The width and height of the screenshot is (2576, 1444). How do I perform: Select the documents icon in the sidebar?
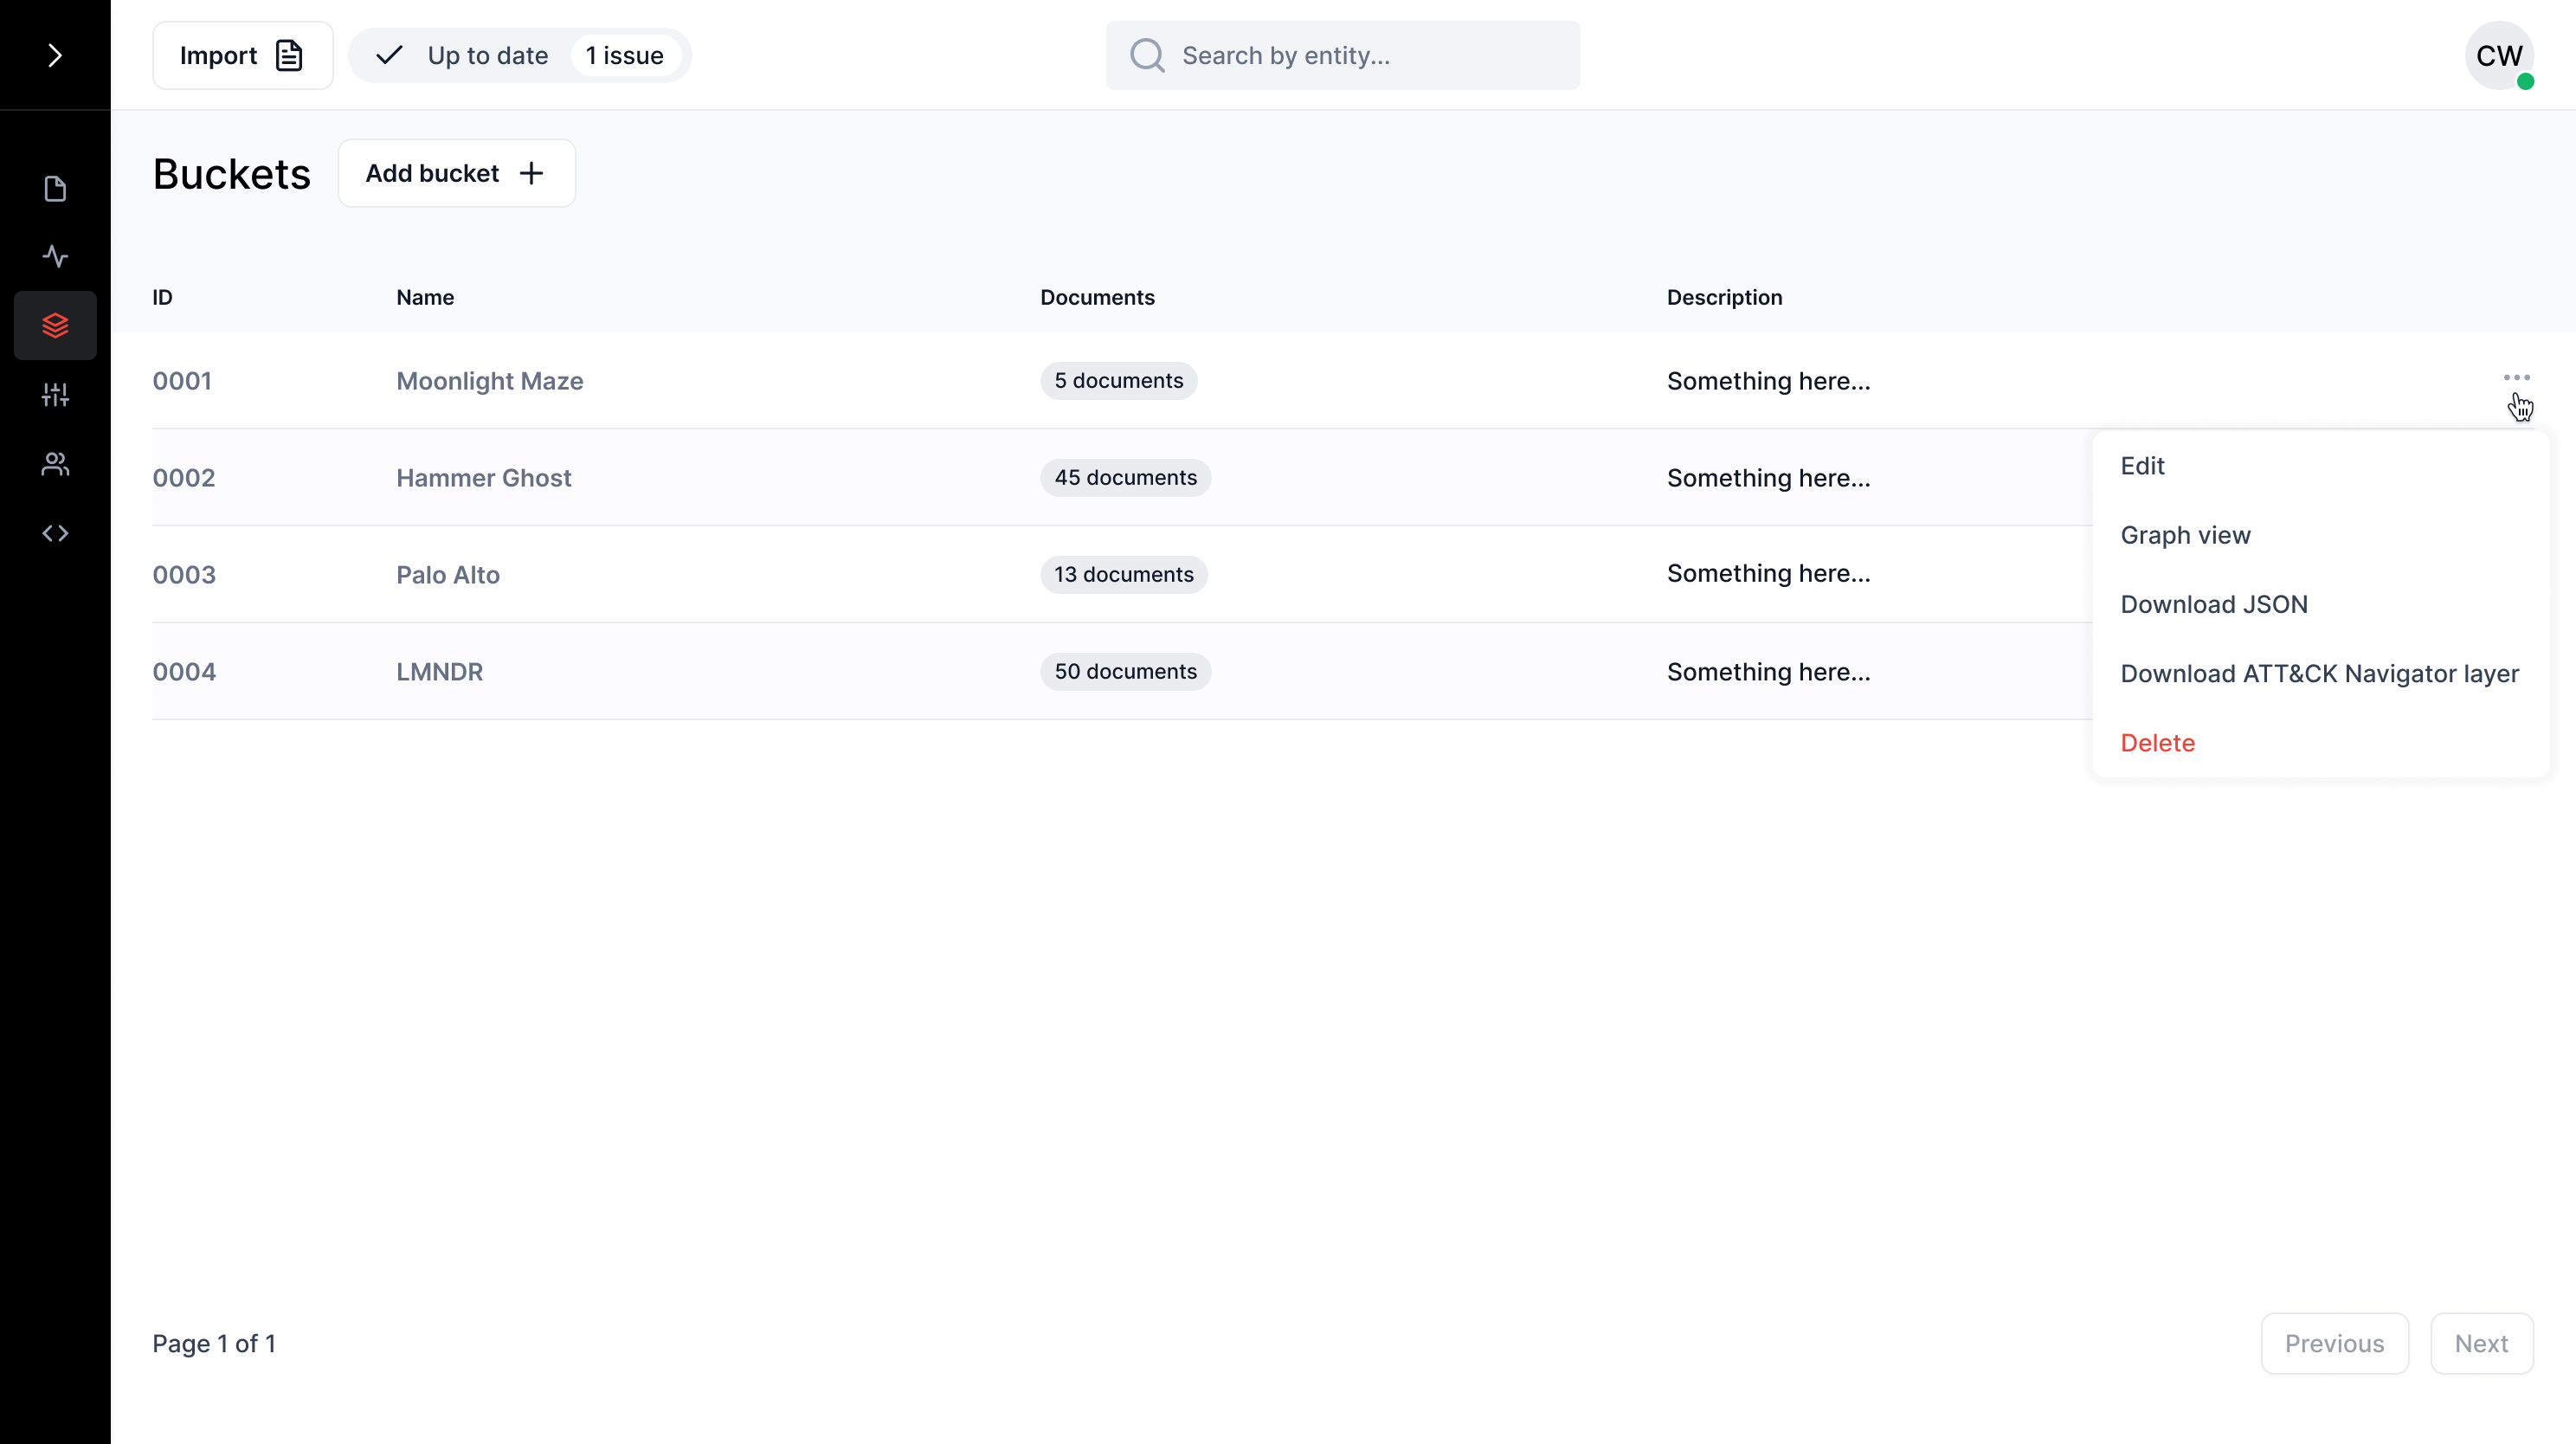tap(55, 188)
